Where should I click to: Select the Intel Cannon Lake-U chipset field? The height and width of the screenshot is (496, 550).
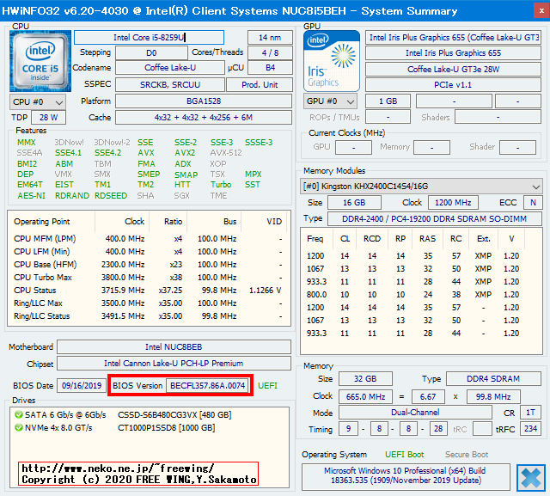coord(174,364)
